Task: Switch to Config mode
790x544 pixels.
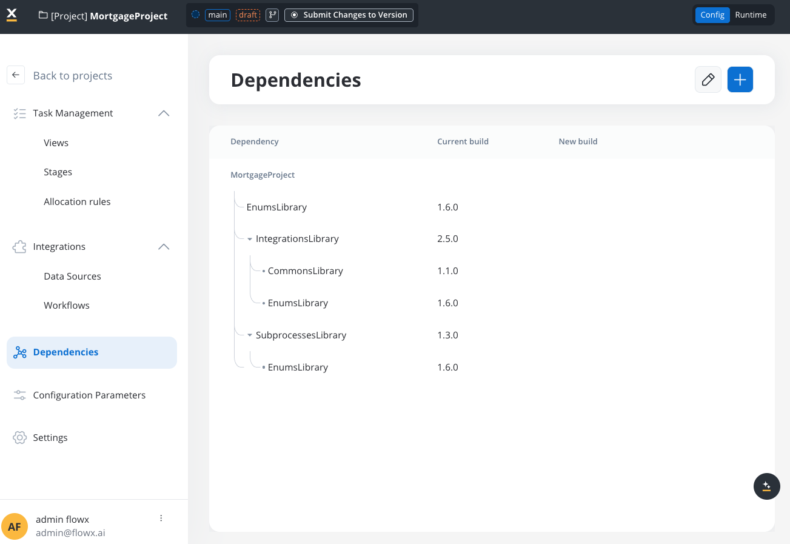Action: point(712,15)
